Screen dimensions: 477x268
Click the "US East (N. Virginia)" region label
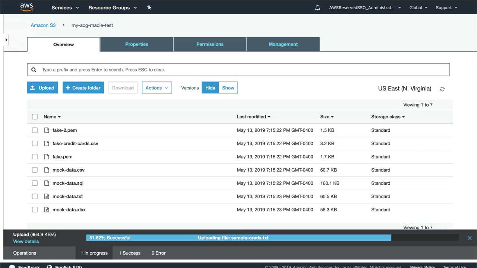click(x=405, y=89)
